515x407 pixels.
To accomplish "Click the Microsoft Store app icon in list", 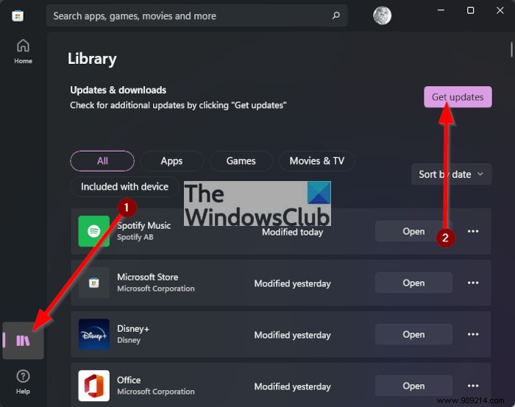I will pyautogui.click(x=94, y=283).
